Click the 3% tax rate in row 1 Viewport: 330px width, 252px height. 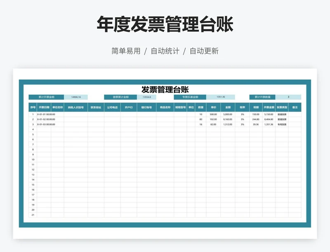[243, 114]
